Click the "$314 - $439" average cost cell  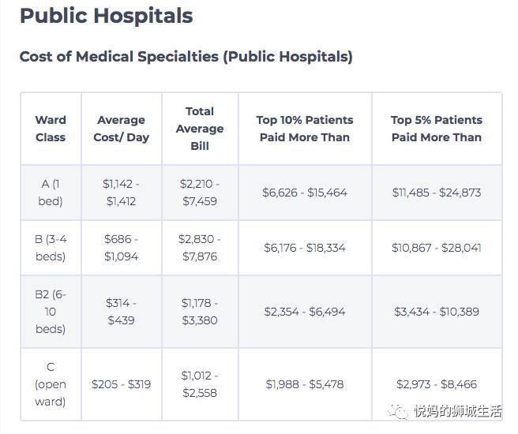[121, 312]
